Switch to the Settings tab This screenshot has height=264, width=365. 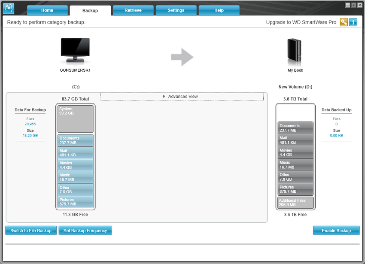coord(176,10)
